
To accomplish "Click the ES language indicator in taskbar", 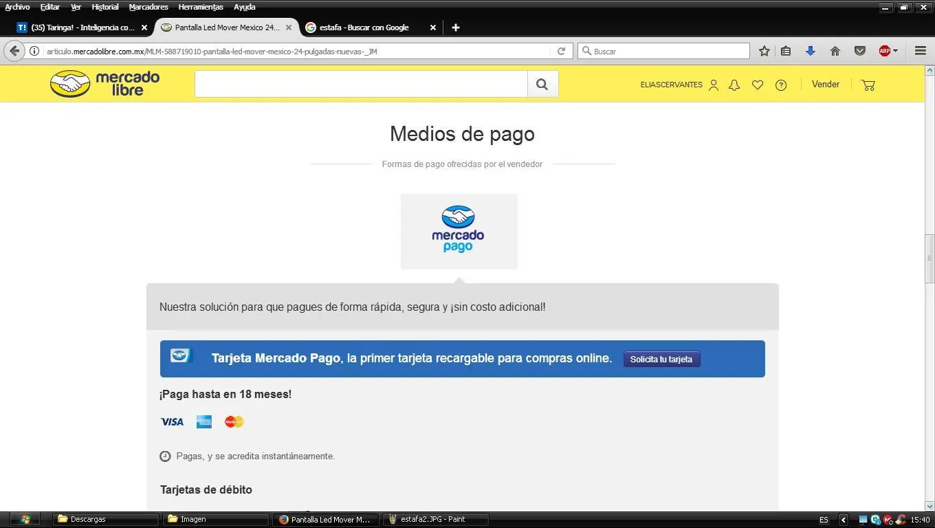I will tap(824, 520).
